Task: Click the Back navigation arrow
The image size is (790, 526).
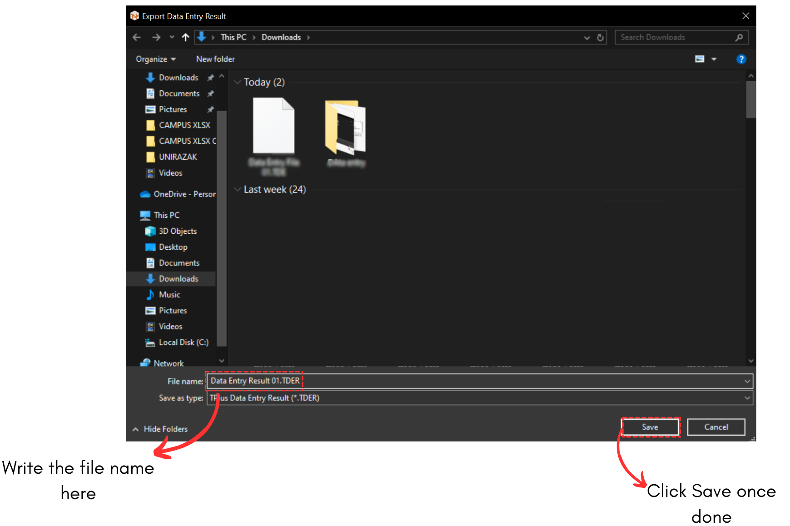Action: [137, 37]
